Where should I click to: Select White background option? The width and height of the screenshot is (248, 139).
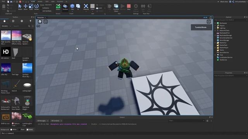[x=14, y=130]
